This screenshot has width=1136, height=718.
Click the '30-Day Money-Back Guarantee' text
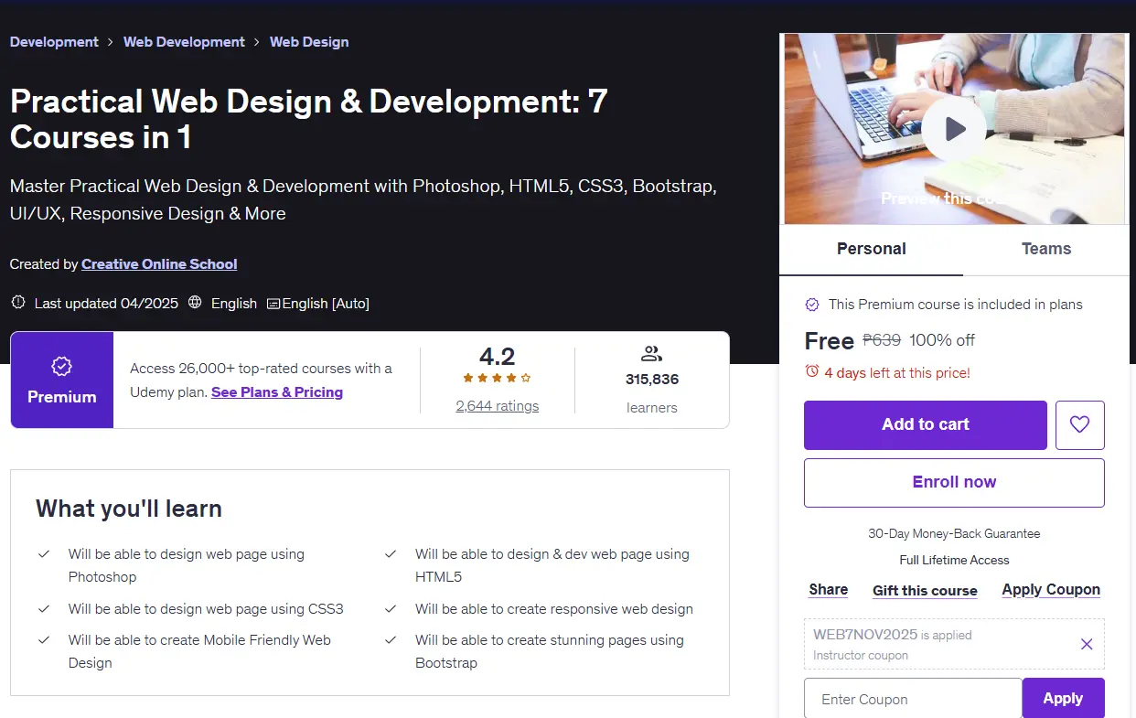click(954, 533)
